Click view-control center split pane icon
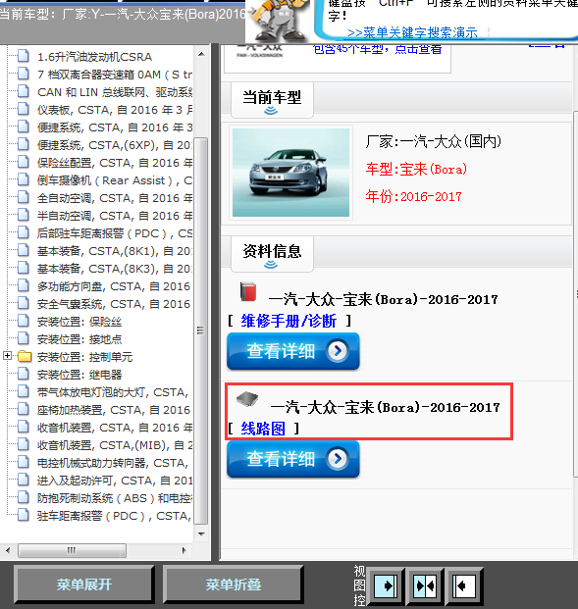The image size is (578, 609). click(x=425, y=585)
